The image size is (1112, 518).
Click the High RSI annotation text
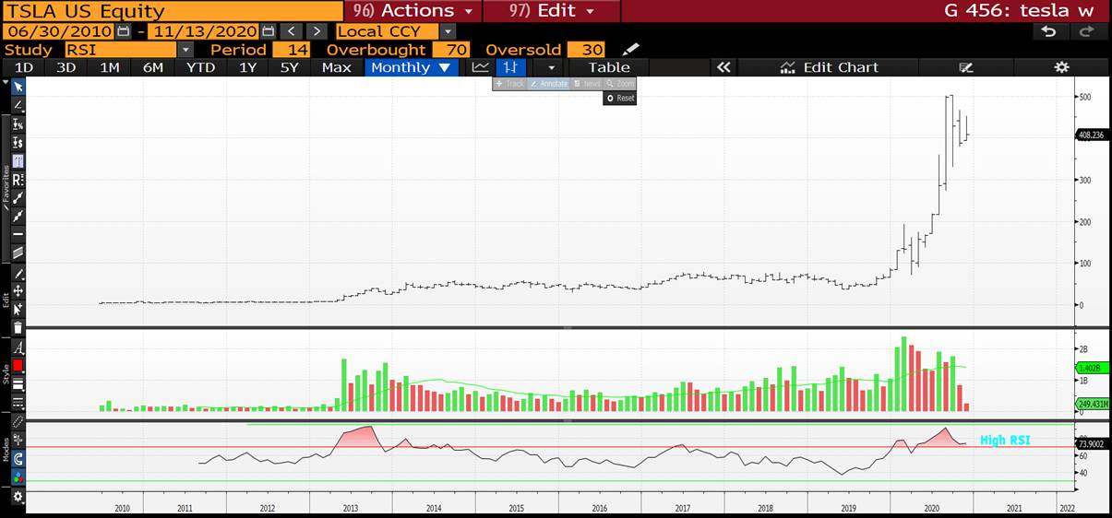1004,441
